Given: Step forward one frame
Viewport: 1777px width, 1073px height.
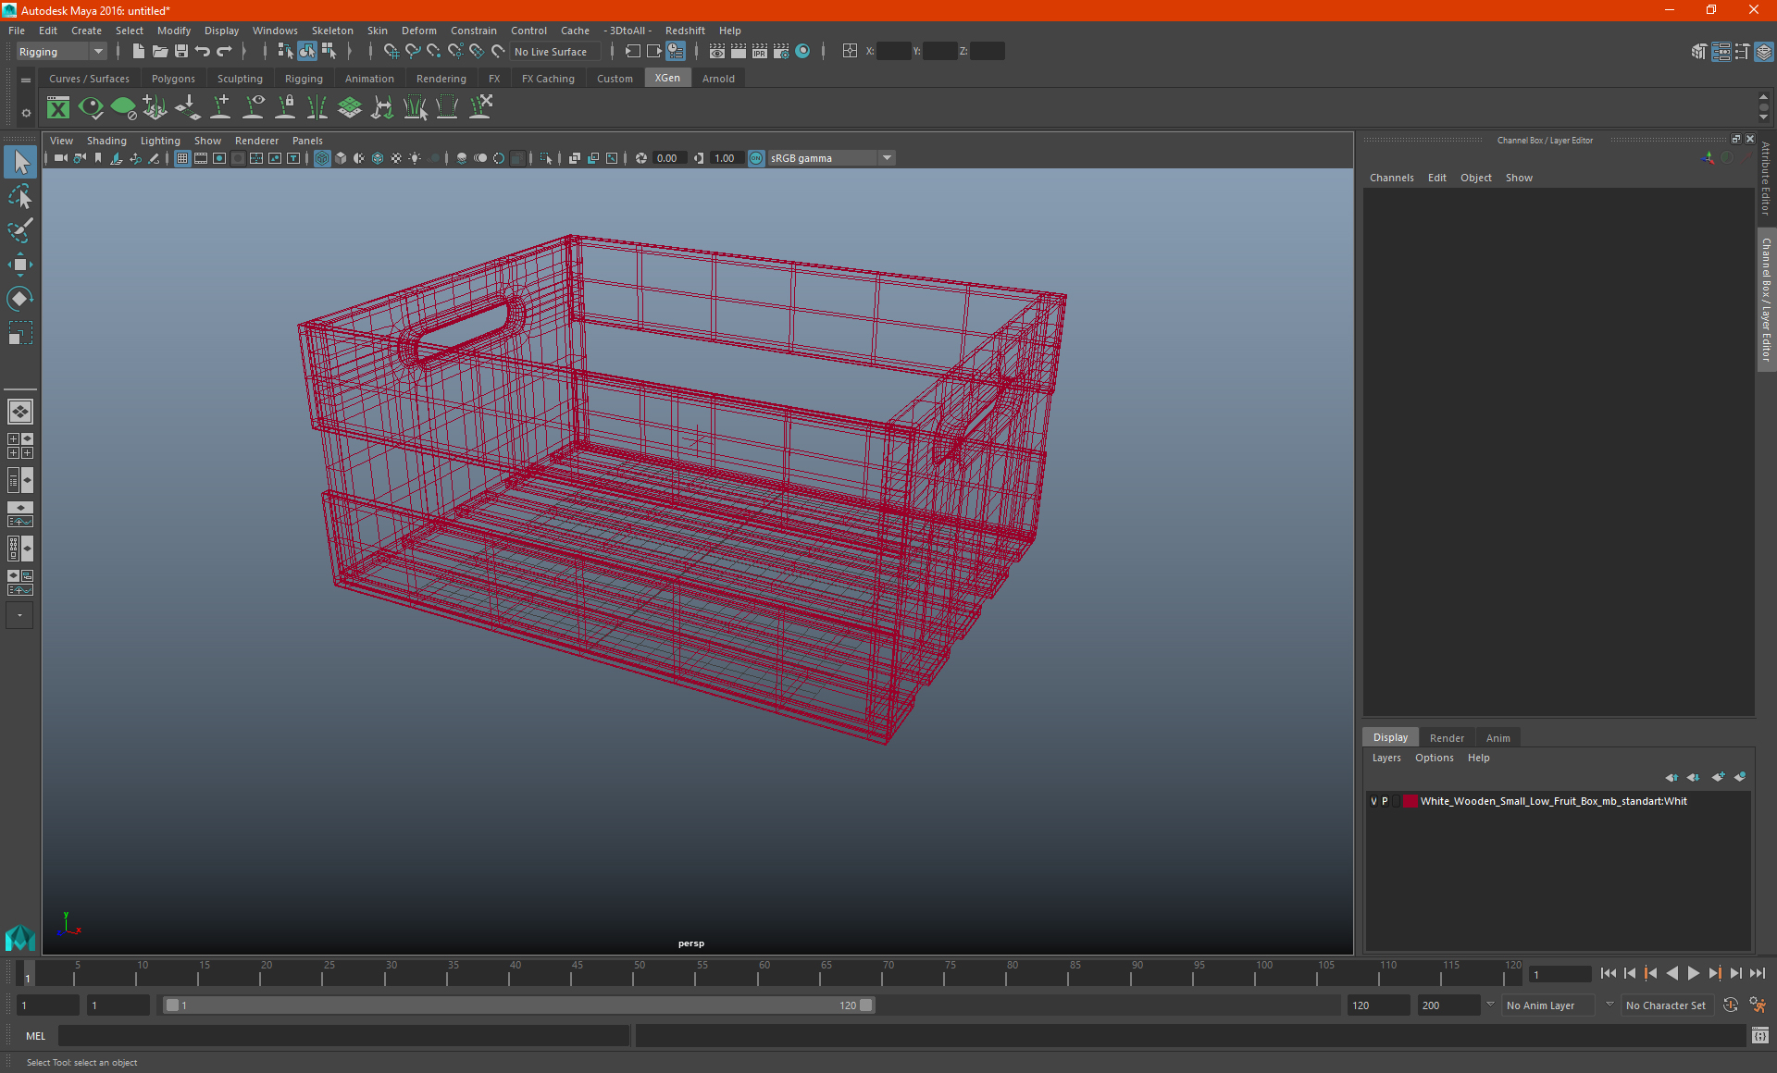Looking at the screenshot, I should coord(1736,973).
